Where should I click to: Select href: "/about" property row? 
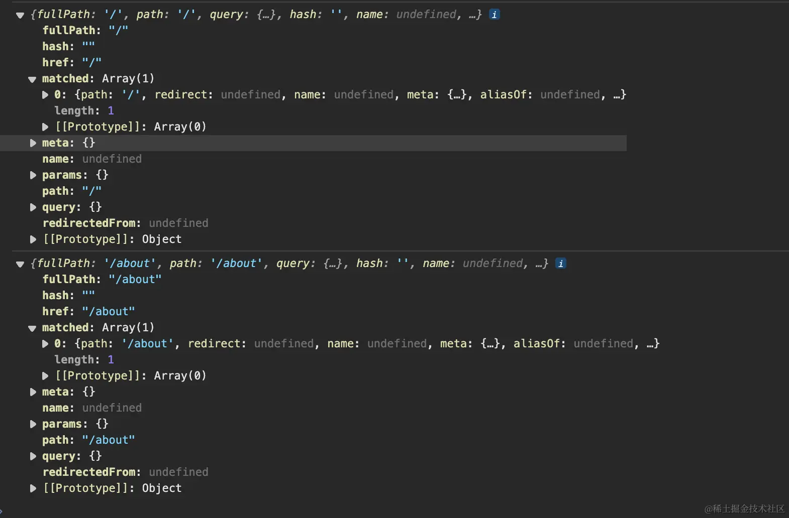pos(88,312)
